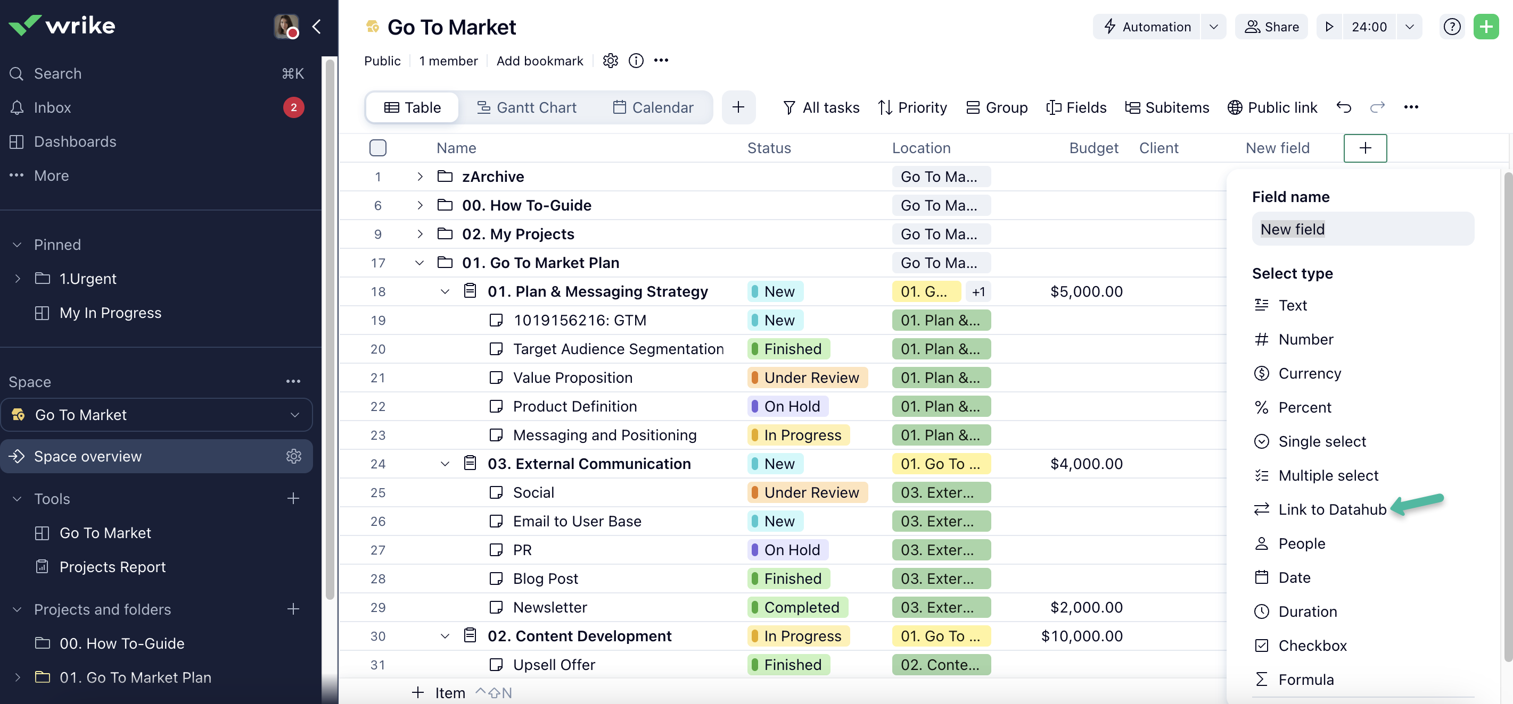Open the Go To Market space dropdown
This screenshot has width=1513, height=704.
[x=295, y=415]
